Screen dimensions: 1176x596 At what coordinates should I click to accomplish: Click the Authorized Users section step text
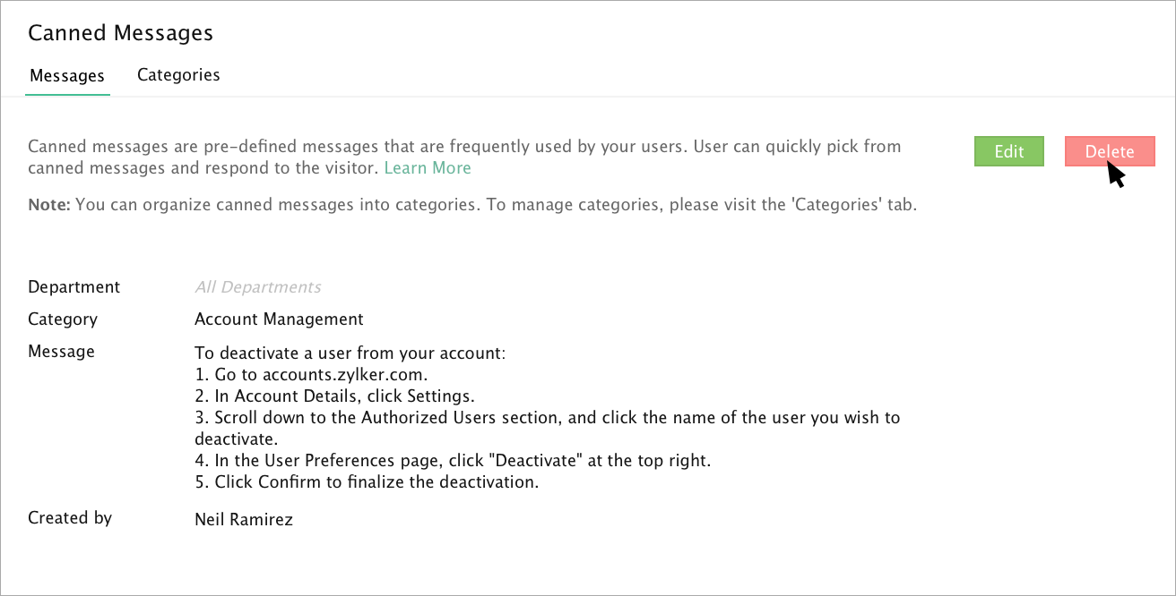547,418
